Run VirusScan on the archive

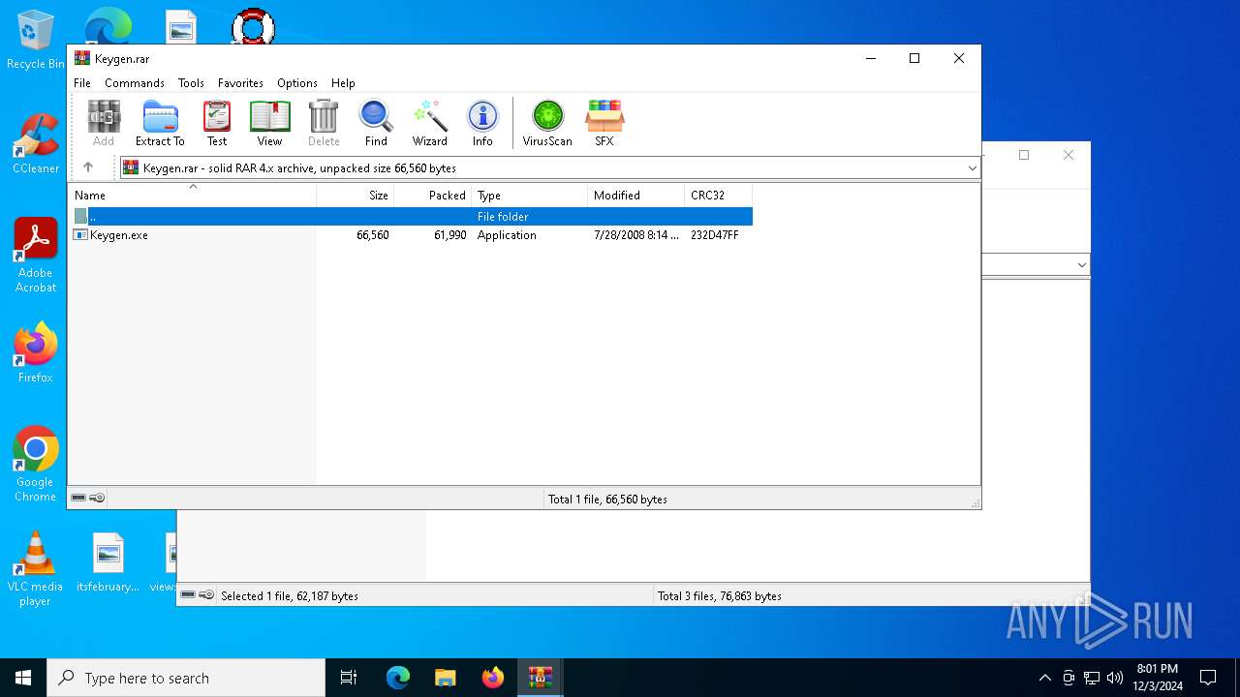(547, 123)
